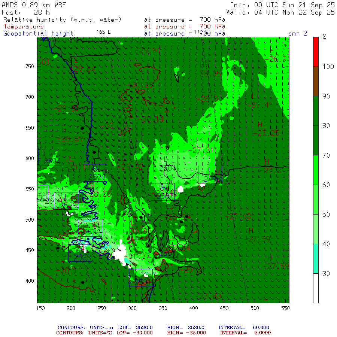337x337 pixels.
Task: Click the brown 90-100% colorbar segment
Action: pos(316,81)
